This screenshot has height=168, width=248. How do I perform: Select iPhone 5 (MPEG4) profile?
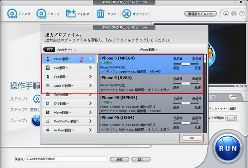[151, 64]
